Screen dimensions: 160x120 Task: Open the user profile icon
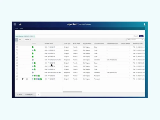(x=145, y=24)
